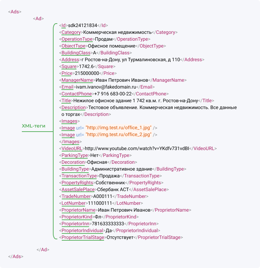Screen dimensions: 260x268
Task: Select the Decoration value Офисная
Action: click(x=97, y=162)
